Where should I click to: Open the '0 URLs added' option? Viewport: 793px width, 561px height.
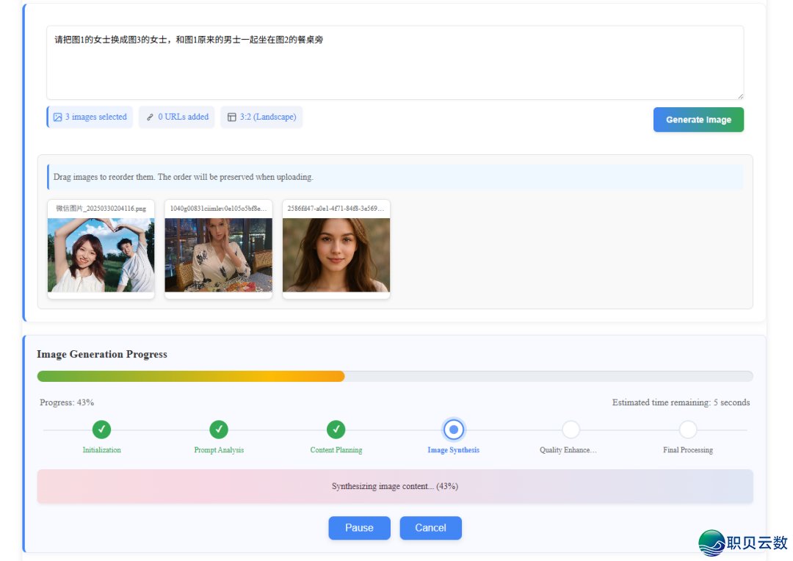tap(177, 117)
